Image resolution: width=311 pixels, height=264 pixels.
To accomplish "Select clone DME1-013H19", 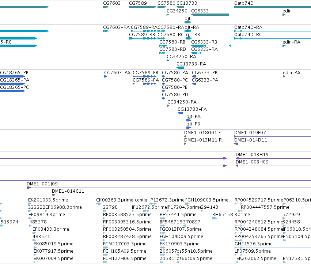I will pyautogui.click(x=252, y=155).
